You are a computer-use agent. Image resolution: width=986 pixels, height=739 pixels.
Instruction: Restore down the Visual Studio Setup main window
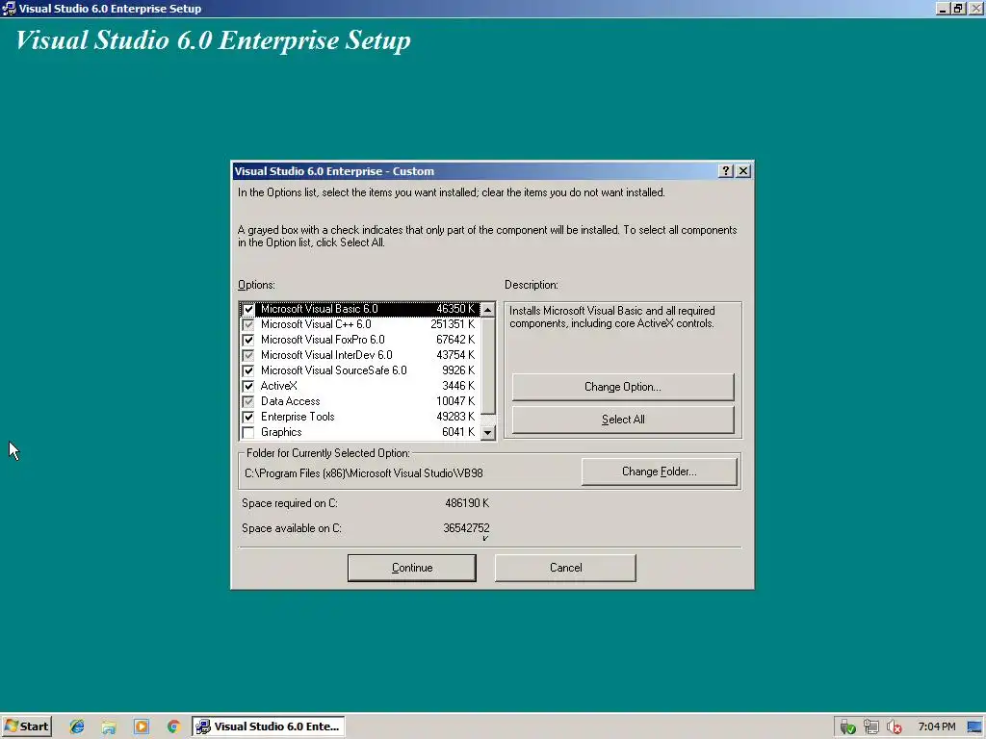(958, 8)
